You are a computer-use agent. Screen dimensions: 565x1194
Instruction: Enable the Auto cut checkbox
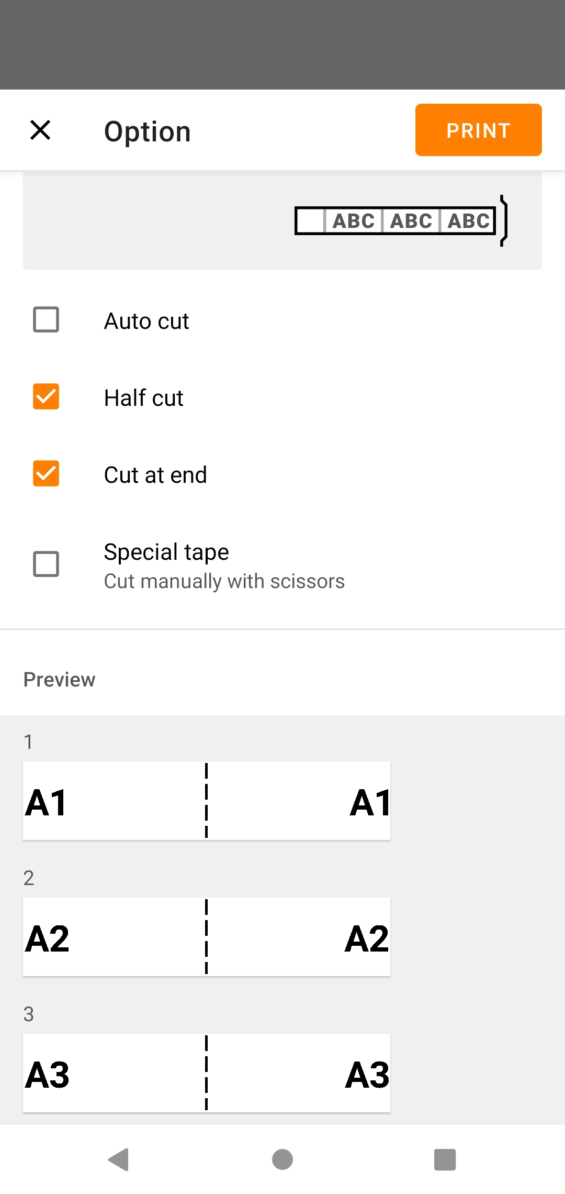coord(46,319)
